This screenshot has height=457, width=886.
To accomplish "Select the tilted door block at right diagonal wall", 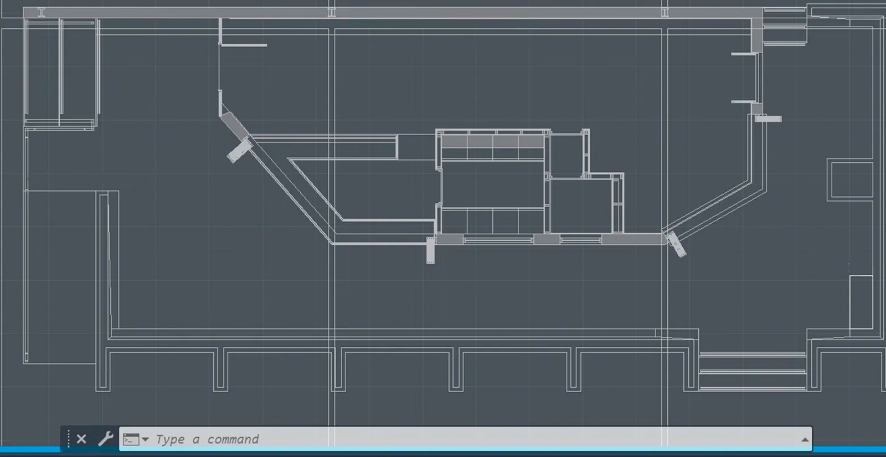I will pyautogui.click(x=676, y=244).
